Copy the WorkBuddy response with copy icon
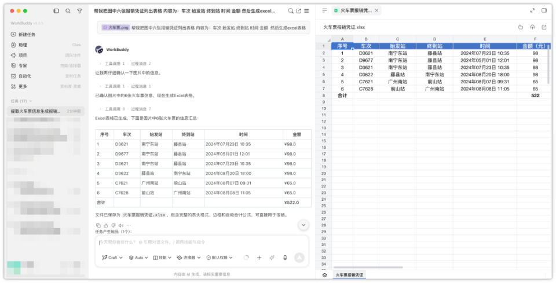Viewport: 556px width, 283px height. [98, 225]
